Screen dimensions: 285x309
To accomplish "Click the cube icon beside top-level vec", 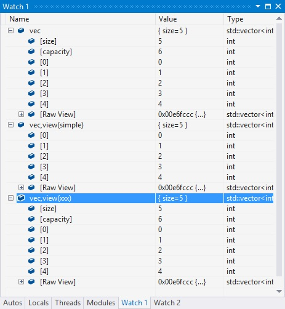I will pyautogui.click(x=21, y=31).
